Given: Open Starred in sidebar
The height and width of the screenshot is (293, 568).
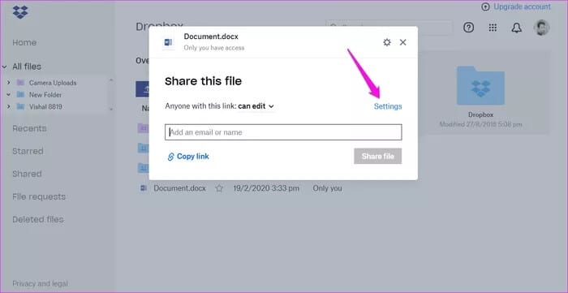Looking at the screenshot, I should pyautogui.click(x=28, y=151).
